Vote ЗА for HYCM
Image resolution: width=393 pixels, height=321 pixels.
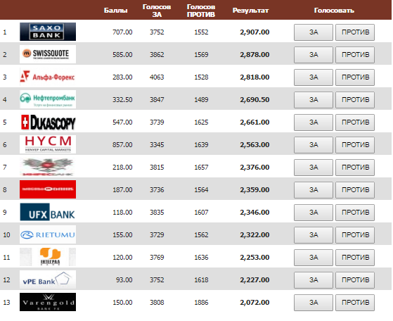[314, 145]
